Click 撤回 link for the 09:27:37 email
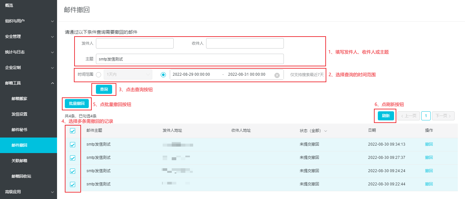 pyautogui.click(x=429, y=158)
